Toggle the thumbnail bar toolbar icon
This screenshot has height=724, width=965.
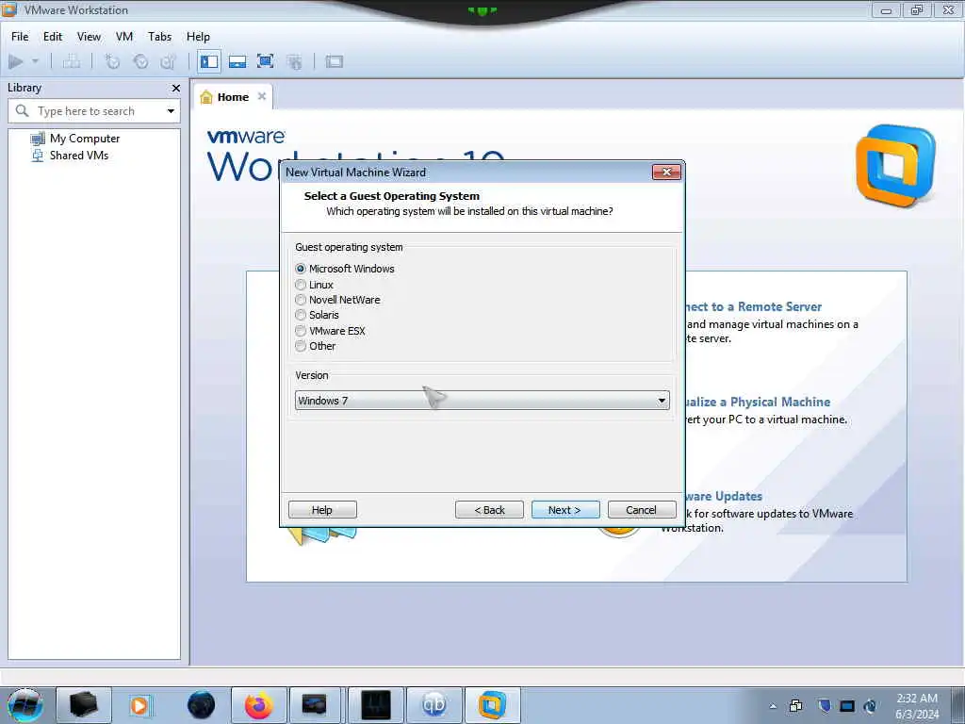(x=237, y=61)
